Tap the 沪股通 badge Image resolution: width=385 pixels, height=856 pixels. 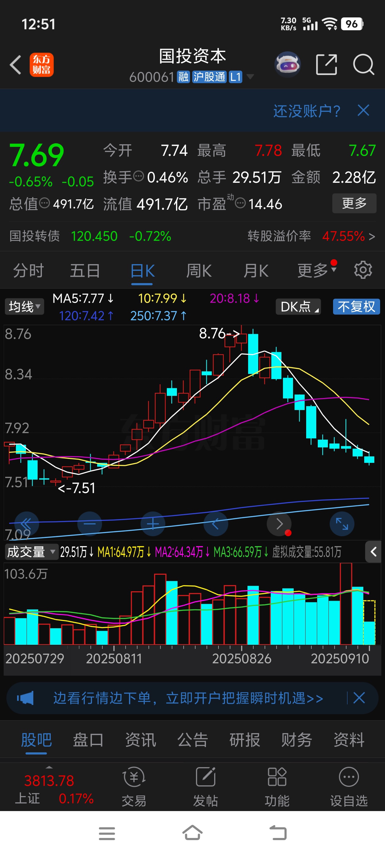click(209, 77)
